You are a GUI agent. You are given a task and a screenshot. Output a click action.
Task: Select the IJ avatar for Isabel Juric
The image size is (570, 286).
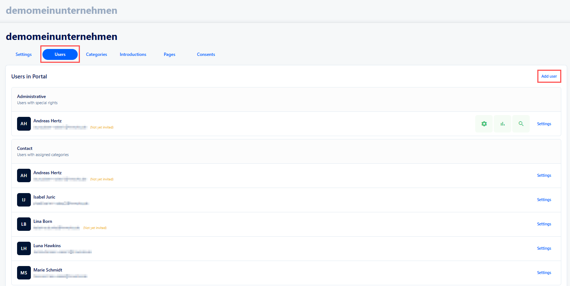24,200
